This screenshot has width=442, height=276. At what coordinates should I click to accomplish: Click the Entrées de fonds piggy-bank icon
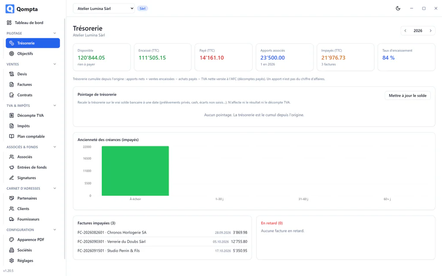pos(12,167)
